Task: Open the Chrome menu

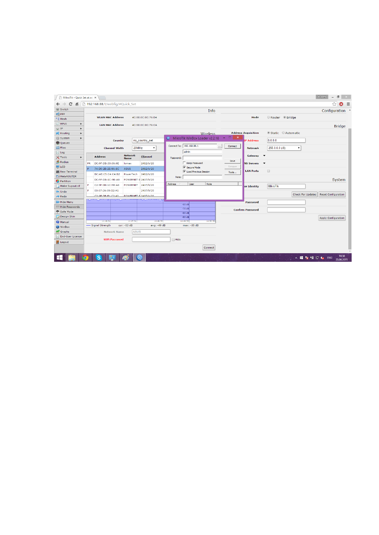Action: point(348,104)
